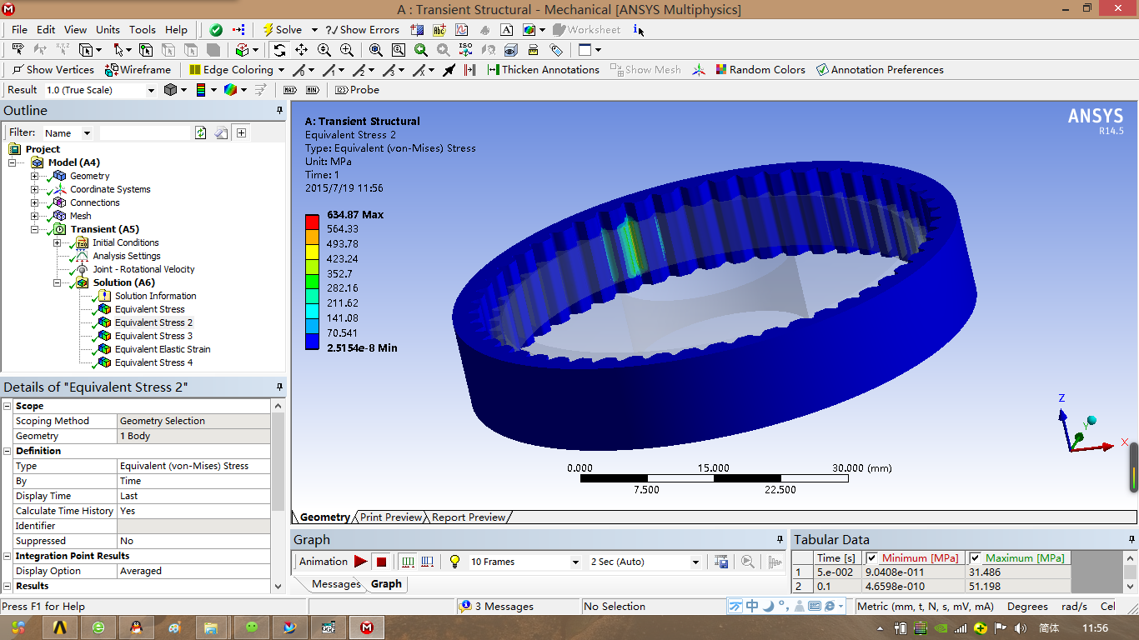
Task: Uncheck the Maximum [MPa] column checkbox
Action: [x=976, y=558]
